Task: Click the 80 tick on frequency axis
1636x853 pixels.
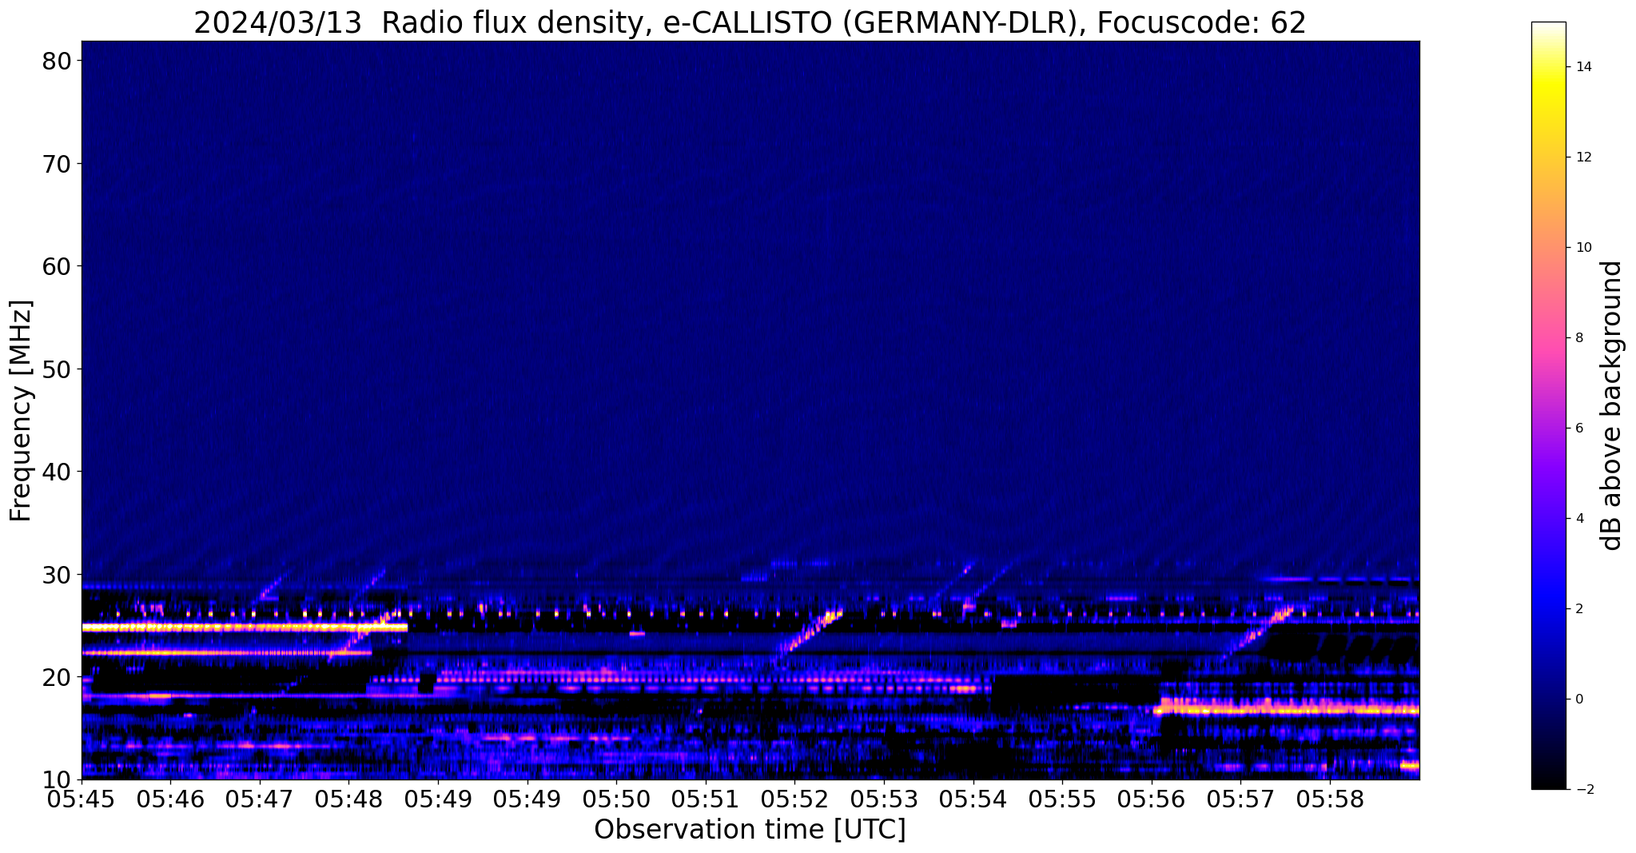Action: click(58, 61)
